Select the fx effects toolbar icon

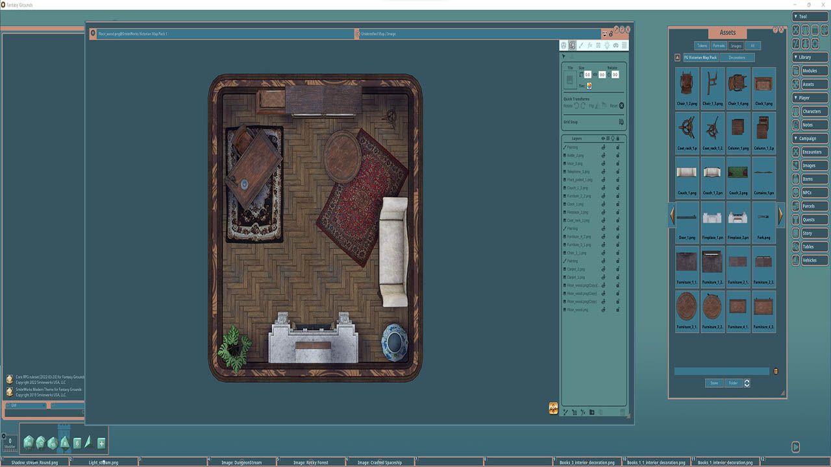(x=589, y=45)
